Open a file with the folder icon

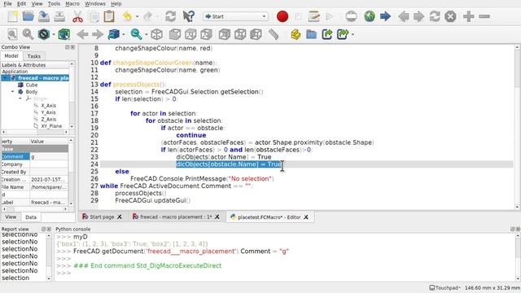pos(28,16)
